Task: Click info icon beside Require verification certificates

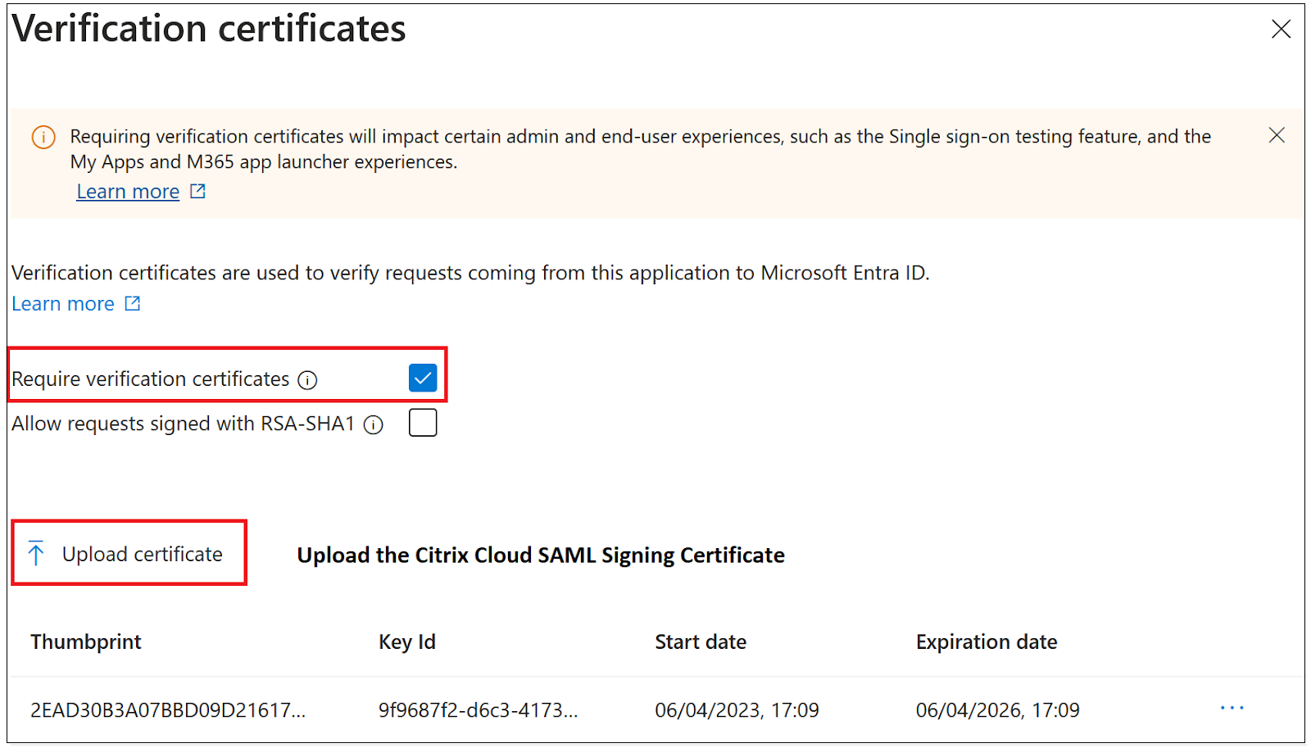Action: pyautogui.click(x=307, y=380)
